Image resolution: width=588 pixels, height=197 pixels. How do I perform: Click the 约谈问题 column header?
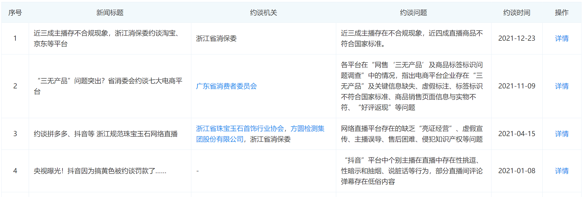pyautogui.click(x=413, y=13)
